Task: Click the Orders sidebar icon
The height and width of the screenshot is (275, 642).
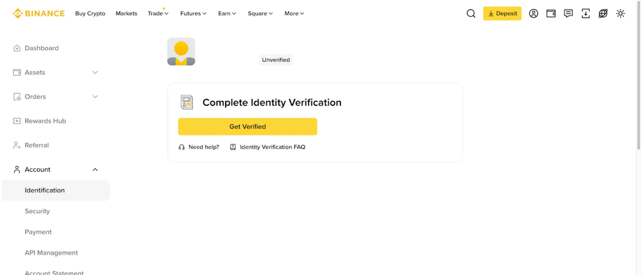Action: point(17,97)
